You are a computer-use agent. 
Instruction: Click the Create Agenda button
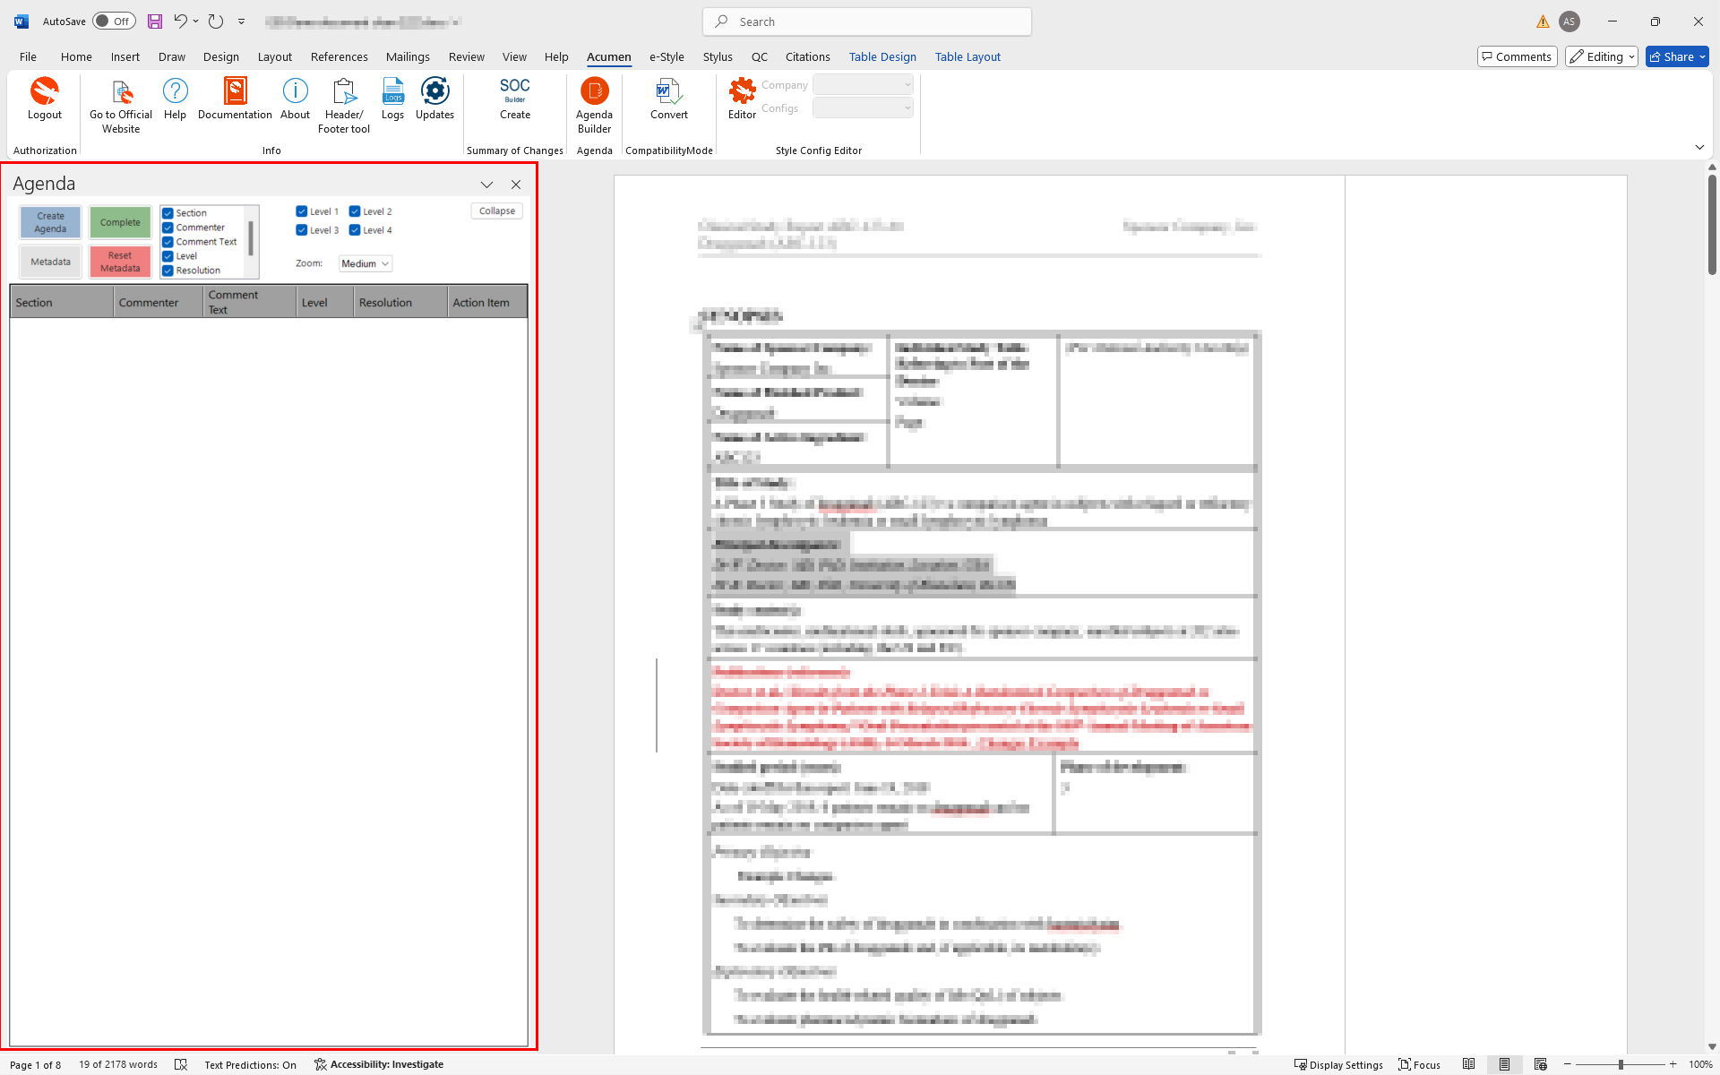click(50, 222)
